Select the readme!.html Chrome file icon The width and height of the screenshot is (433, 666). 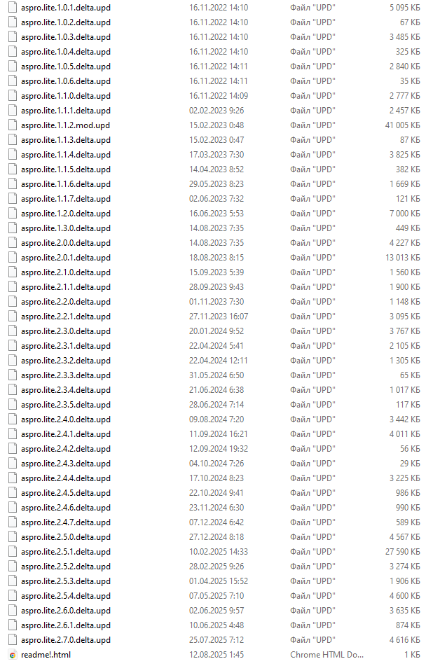pyautogui.click(x=13, y=655)
